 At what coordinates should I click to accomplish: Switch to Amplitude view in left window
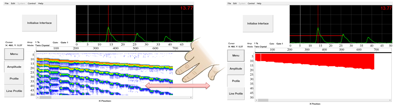[x=14, y=66]
